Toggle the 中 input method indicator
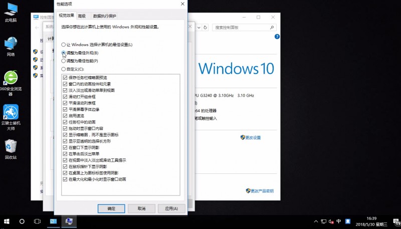Image resolution: width=401 pixels, height=229 pixels. tap(339, 221)
